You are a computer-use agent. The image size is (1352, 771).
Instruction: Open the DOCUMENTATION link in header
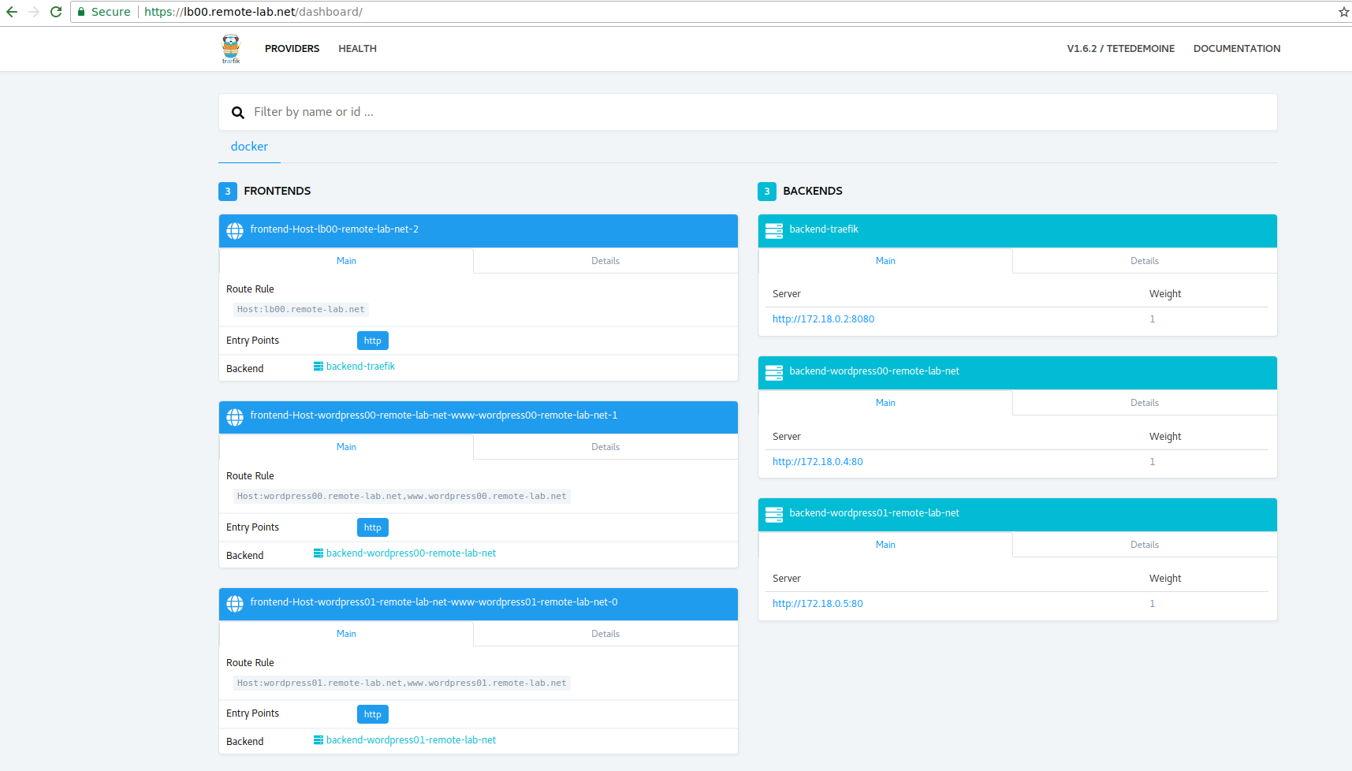click(x=1236, y=49)
